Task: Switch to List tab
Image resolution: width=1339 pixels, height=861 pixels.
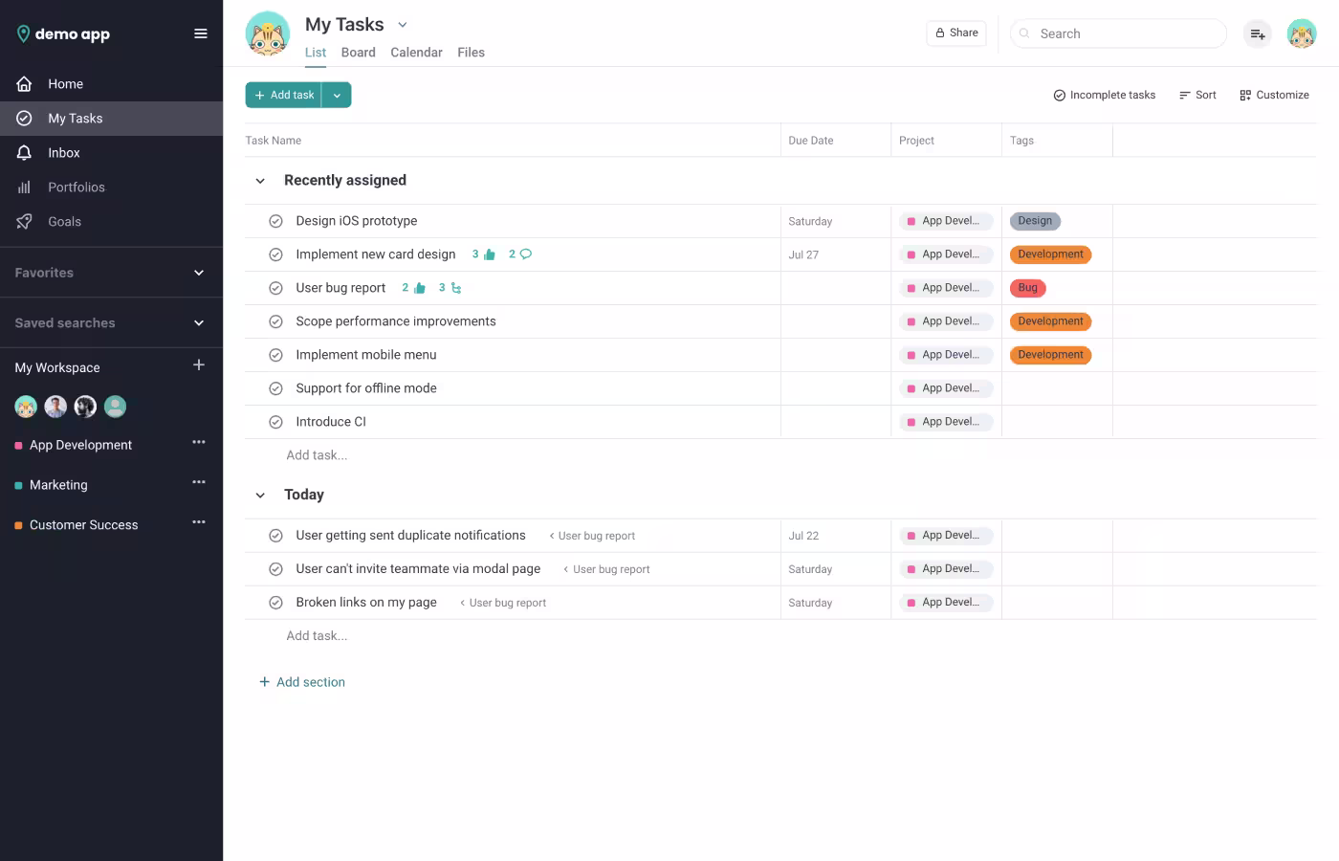Action: point(316,53)
